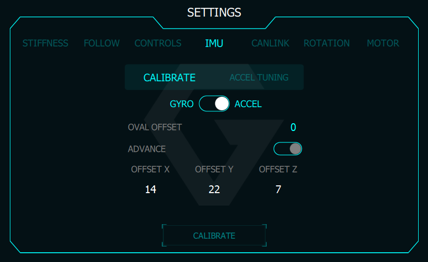Image resolution: width=428 pixels, height=262 pixels.
Task: Switch to the MOTOR tab
Action: coord(383,43)
